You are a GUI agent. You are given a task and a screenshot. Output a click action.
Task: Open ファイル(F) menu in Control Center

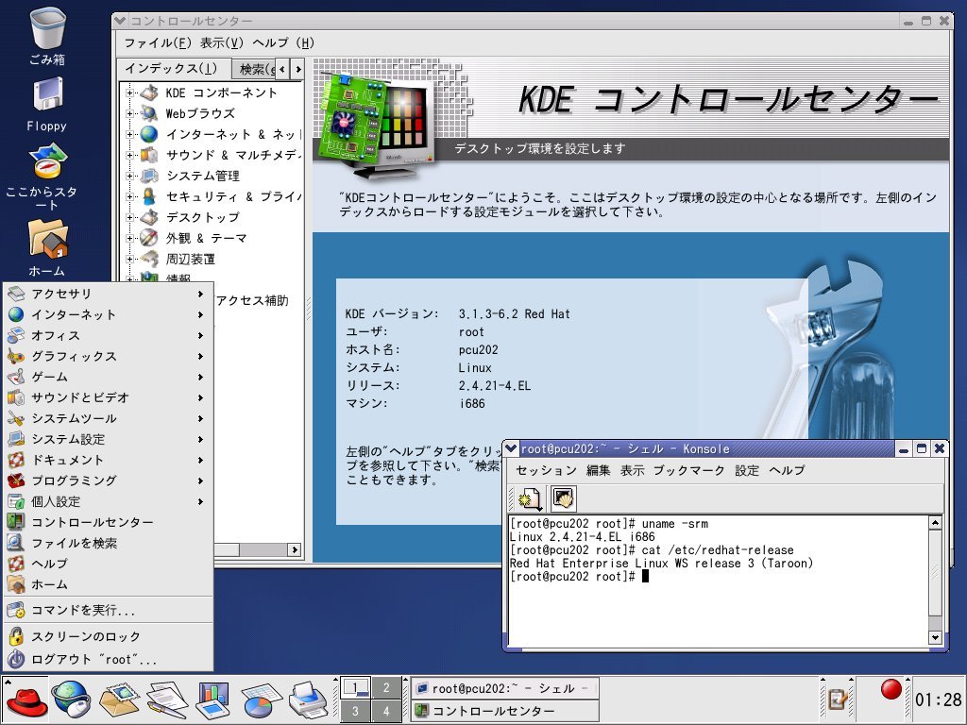coord(158,43)
